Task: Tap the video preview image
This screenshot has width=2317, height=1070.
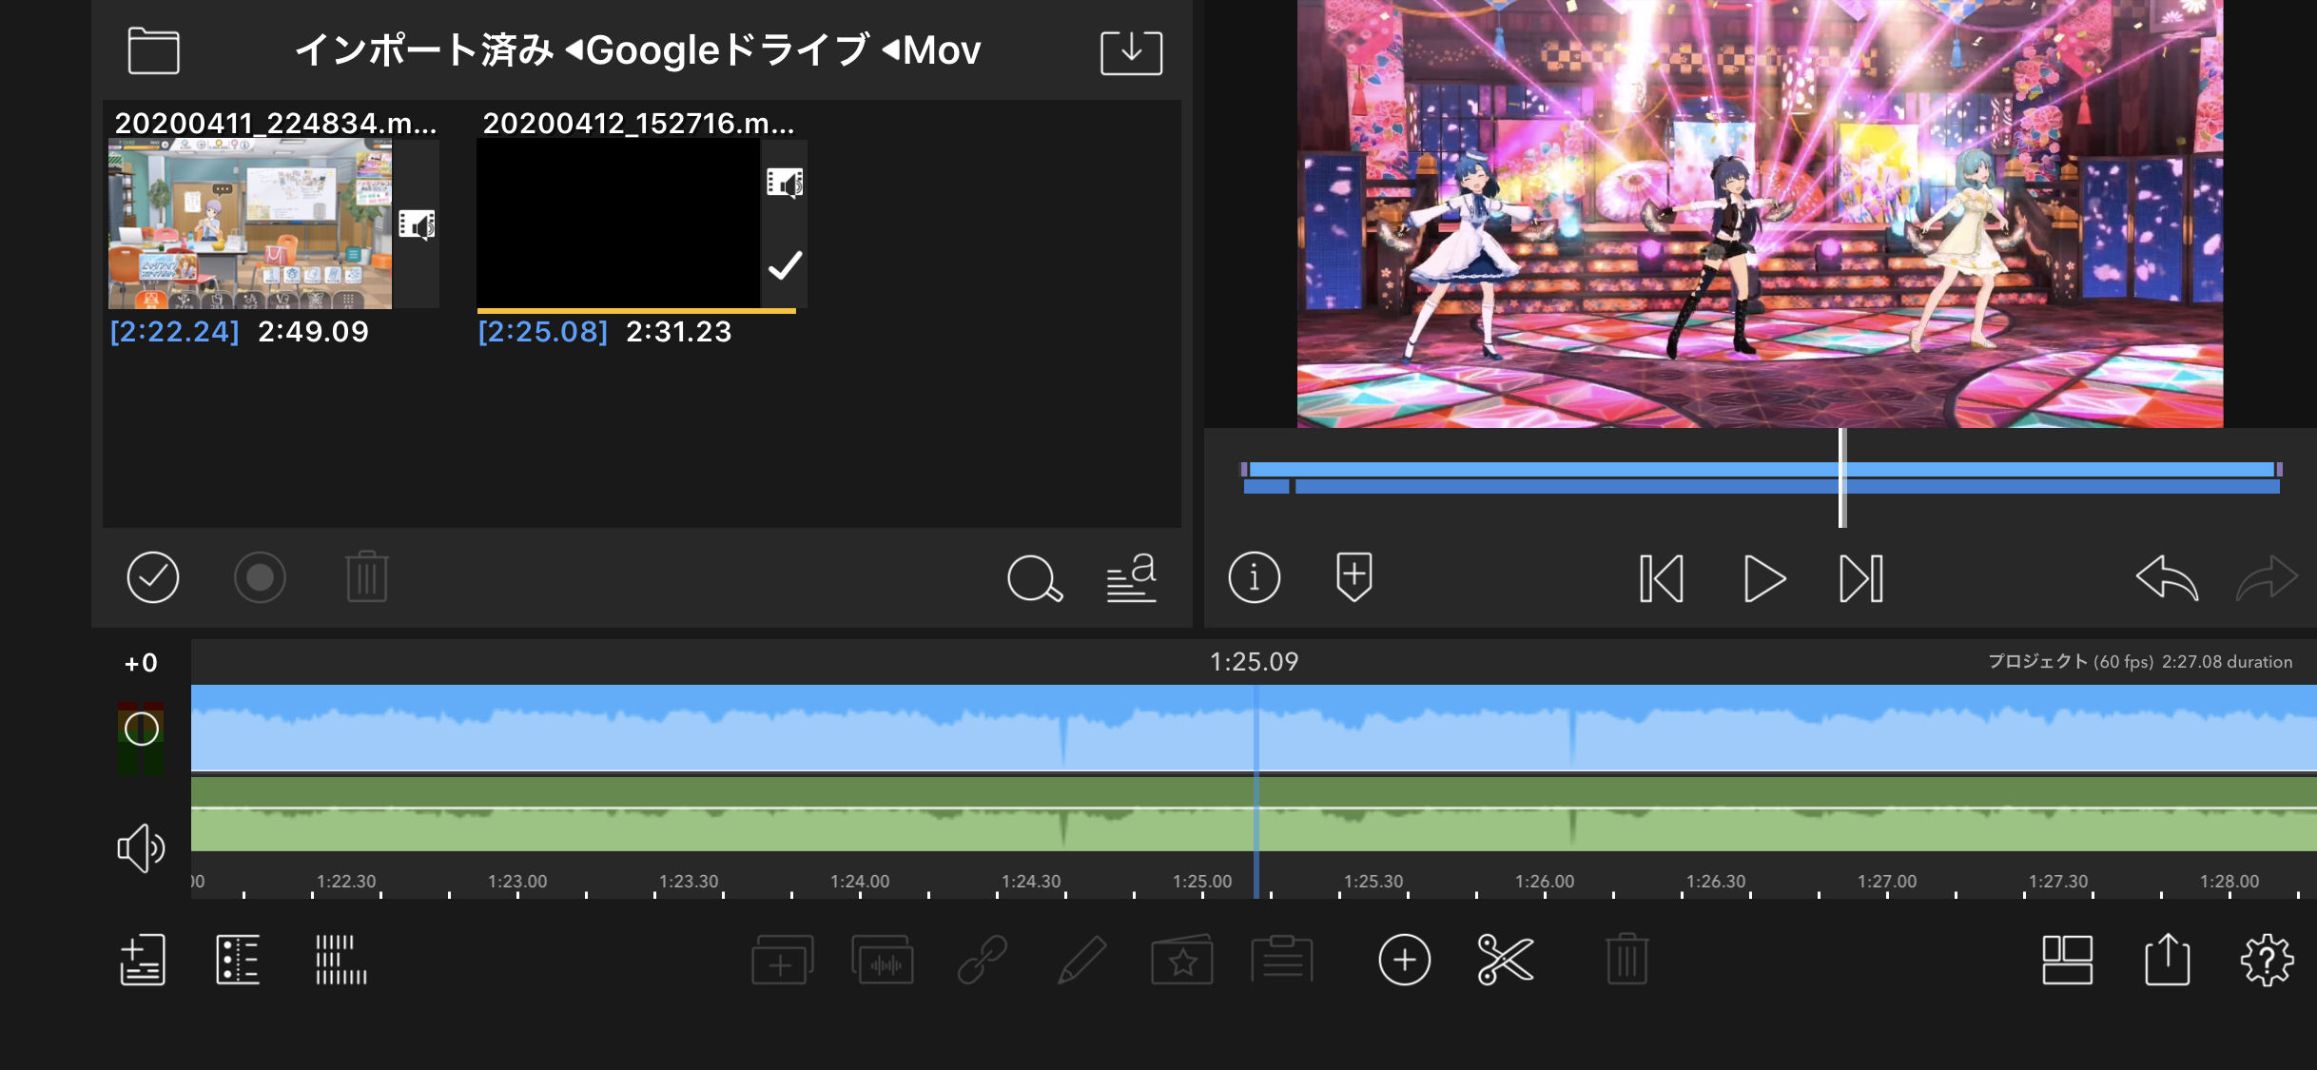Action: point(1760,213)
